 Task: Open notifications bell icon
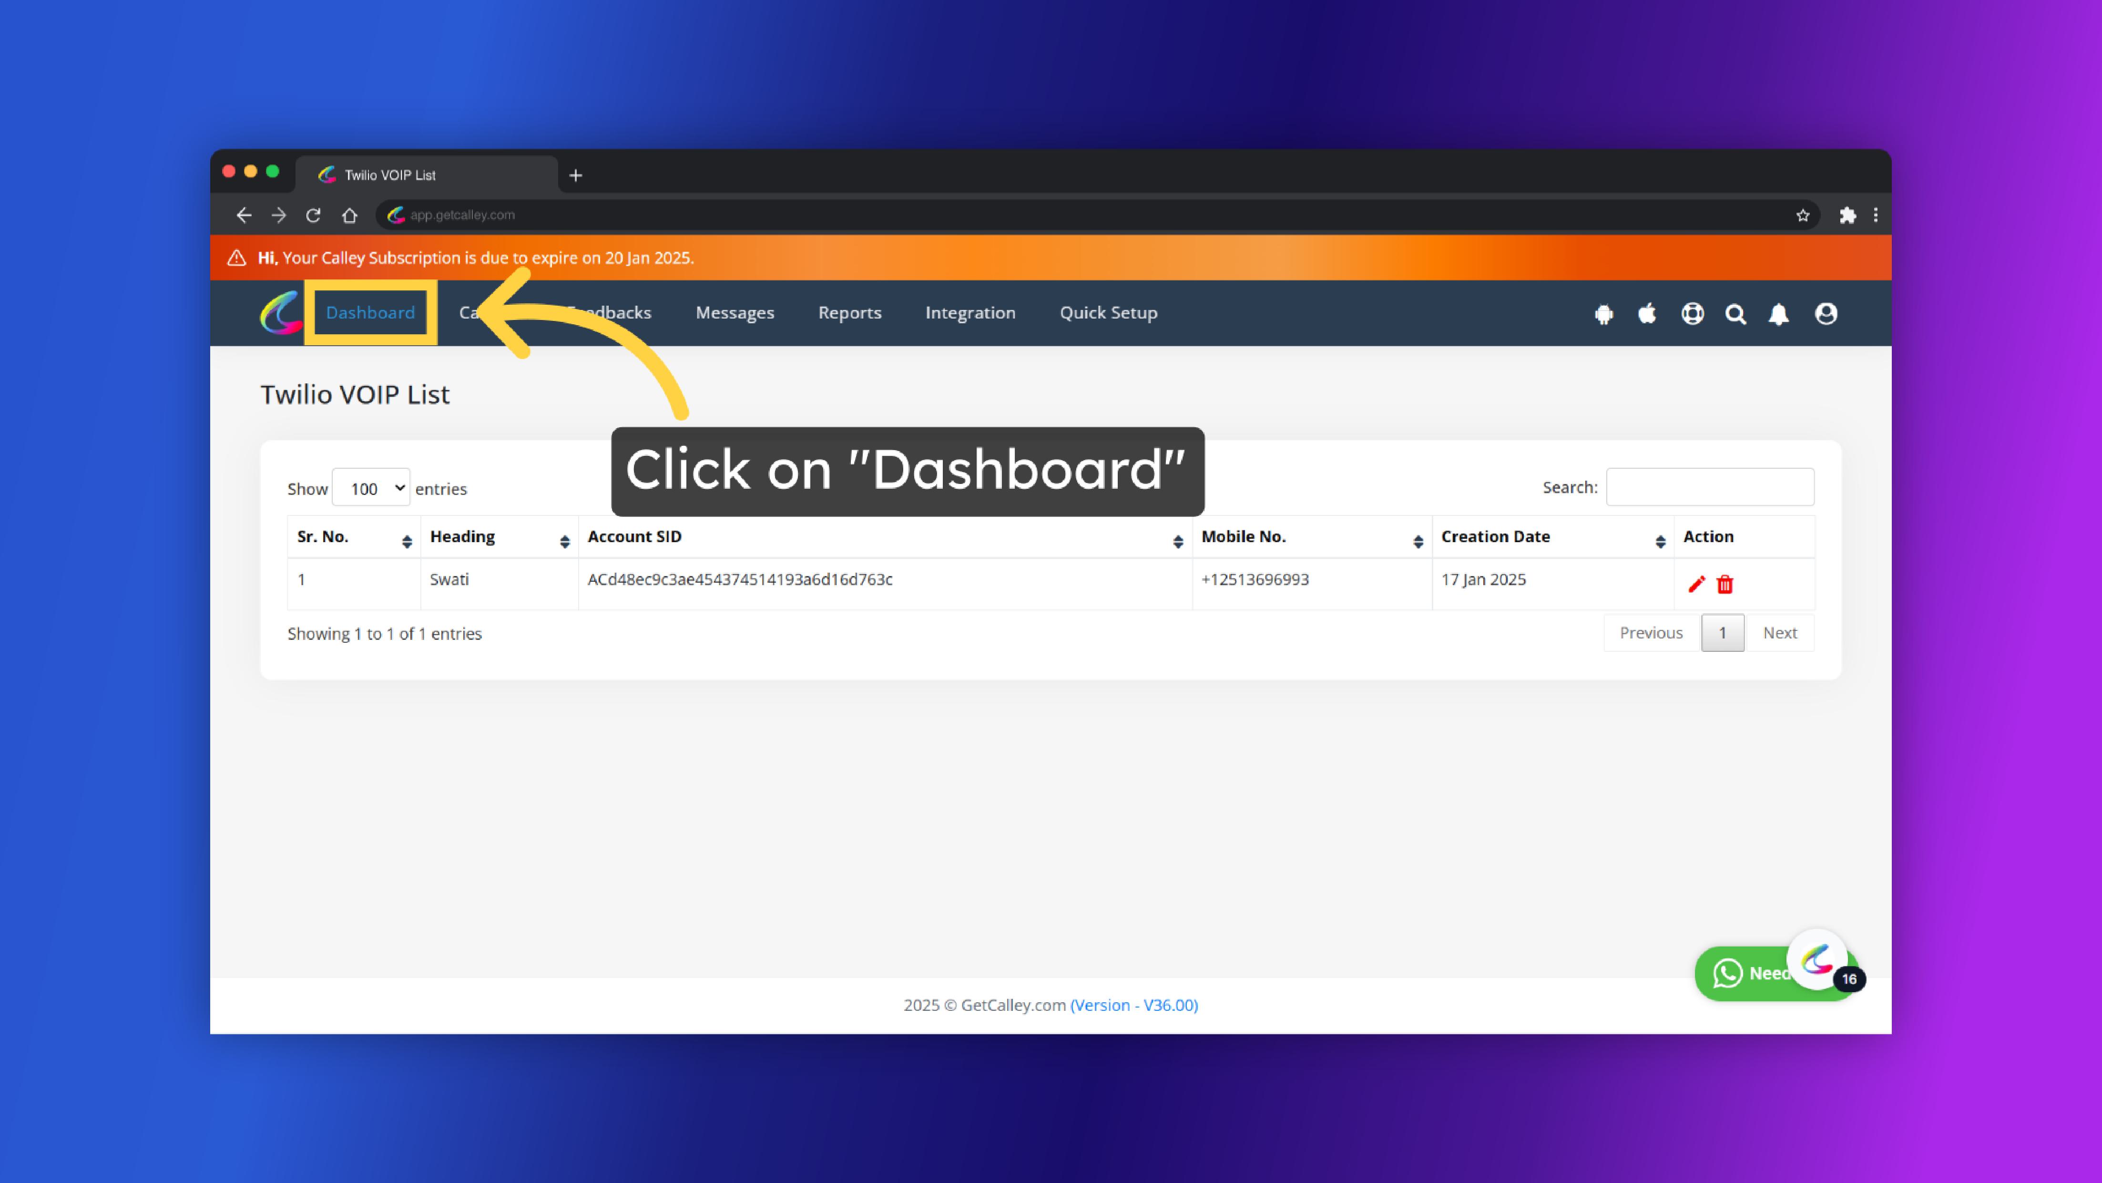point(1779,313)
